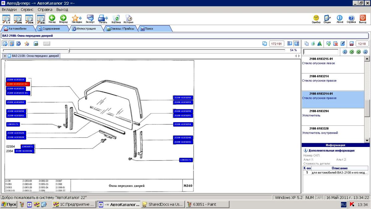Toggle fit-to-width zoom mode
Screen dimensions: 371x209
click(x=41, y=19)
